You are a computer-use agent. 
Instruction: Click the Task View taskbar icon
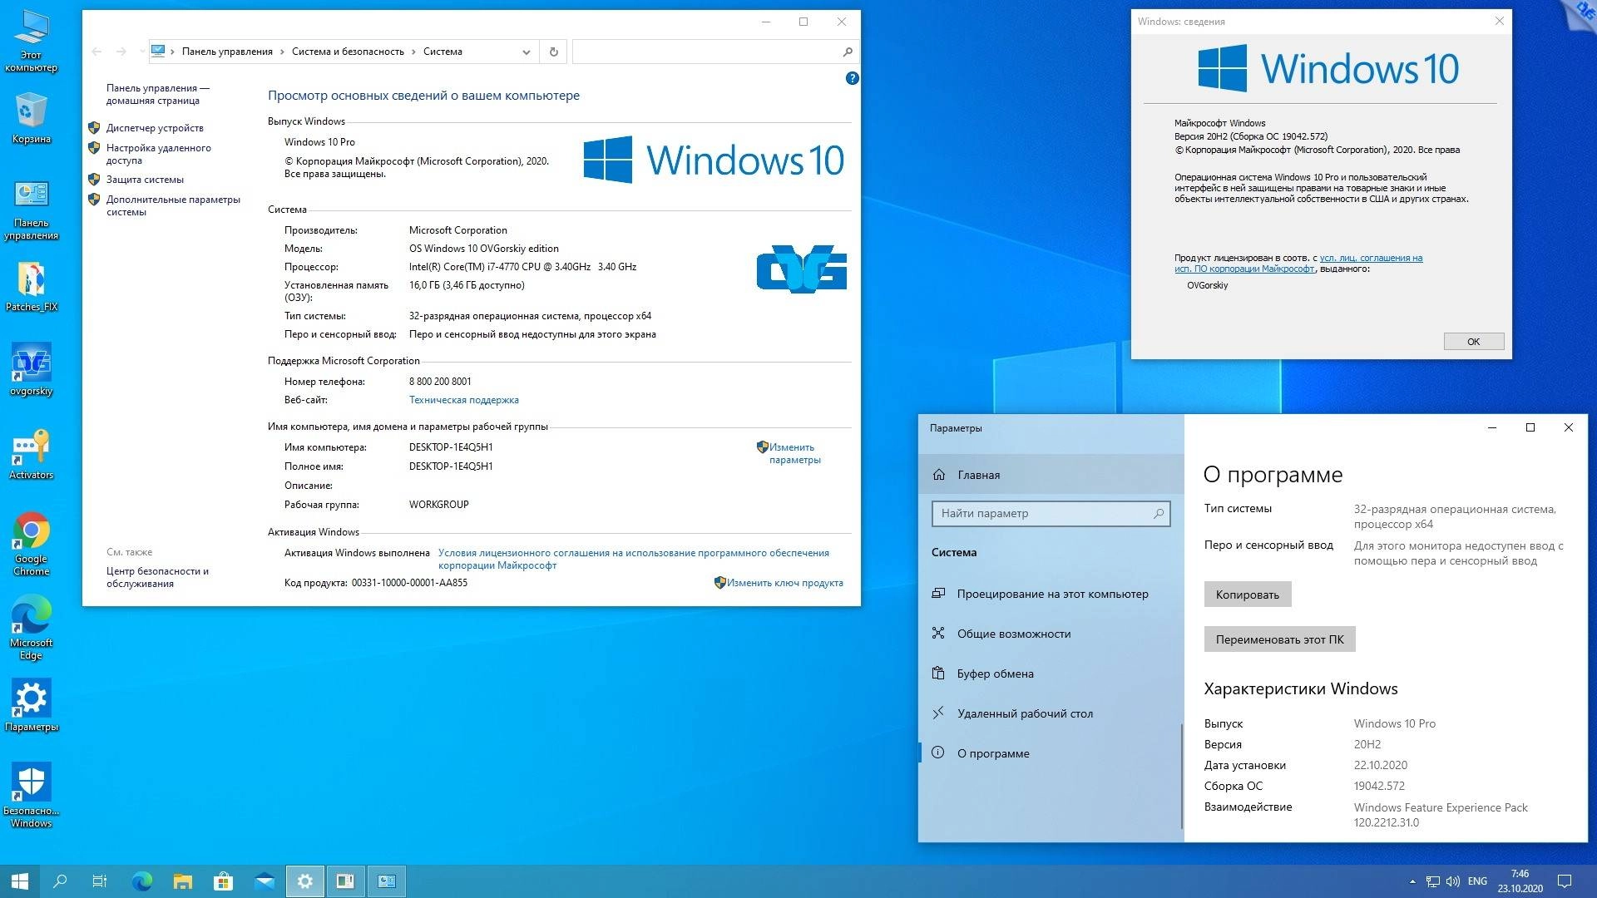click(99, 881)
